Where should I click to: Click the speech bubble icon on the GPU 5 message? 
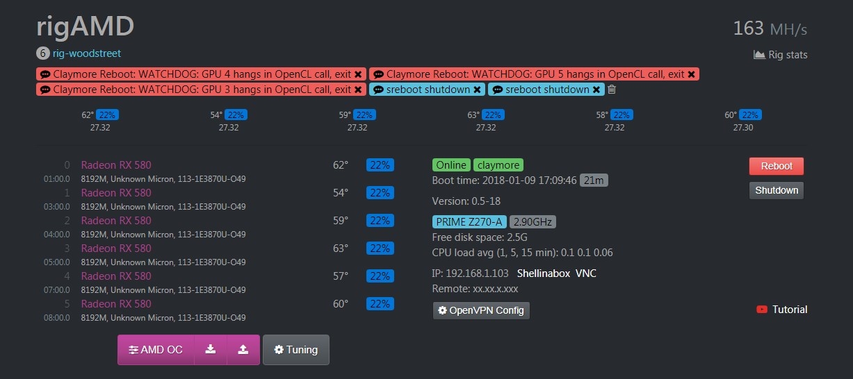coord(379,74)
